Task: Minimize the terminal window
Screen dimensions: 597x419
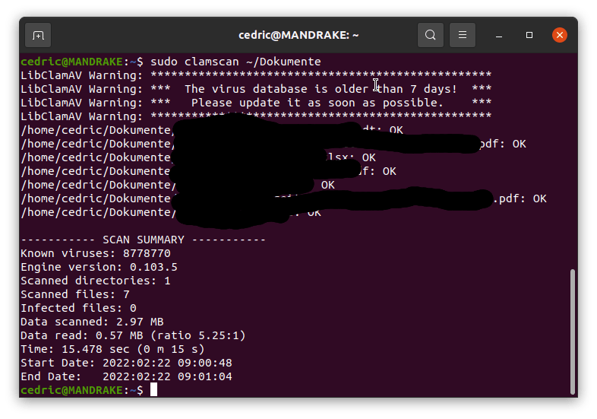Action: pos(500,35)
